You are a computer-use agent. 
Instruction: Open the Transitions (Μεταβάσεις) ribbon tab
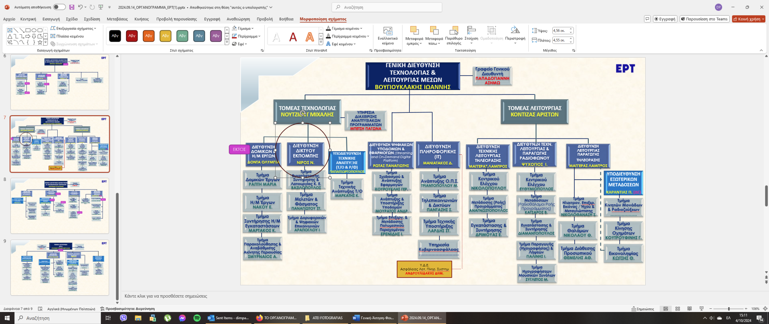point(117,19)
